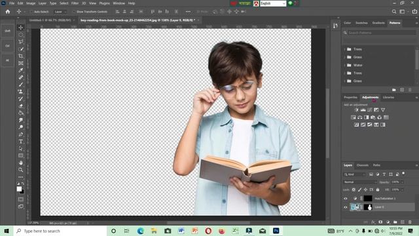
Task: Expand the first Trees pattern folder
Action: tap(345, 49)
